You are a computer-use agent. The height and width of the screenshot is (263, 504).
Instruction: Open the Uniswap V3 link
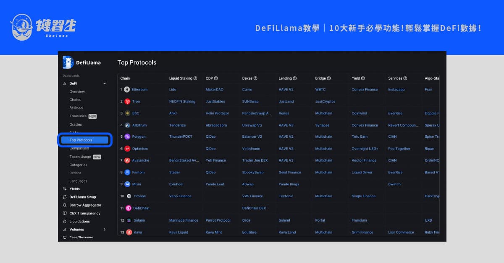point(252,125)
